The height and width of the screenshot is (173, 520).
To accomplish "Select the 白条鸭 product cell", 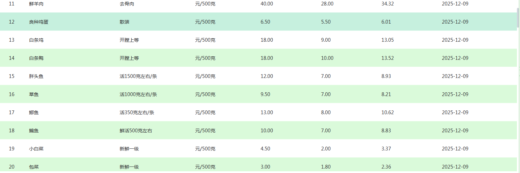I will (x=36, y=58).
